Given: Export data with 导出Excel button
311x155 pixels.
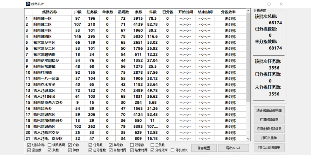Looking at the screenshot, I should coord(233,148).
